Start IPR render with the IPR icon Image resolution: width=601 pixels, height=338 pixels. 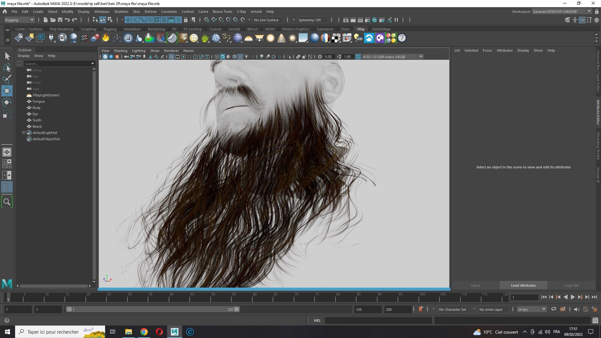[x=360, y=20]
